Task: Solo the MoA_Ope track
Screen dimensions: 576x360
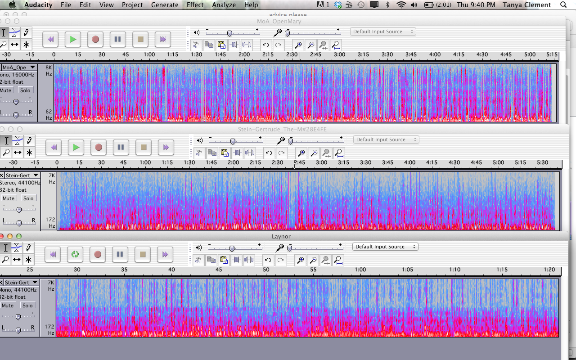Action: pos(25,90)
